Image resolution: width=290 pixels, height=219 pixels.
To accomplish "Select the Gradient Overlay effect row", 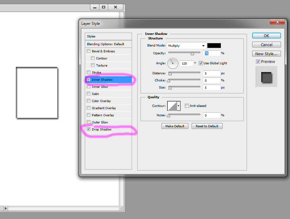I will 108,108.
